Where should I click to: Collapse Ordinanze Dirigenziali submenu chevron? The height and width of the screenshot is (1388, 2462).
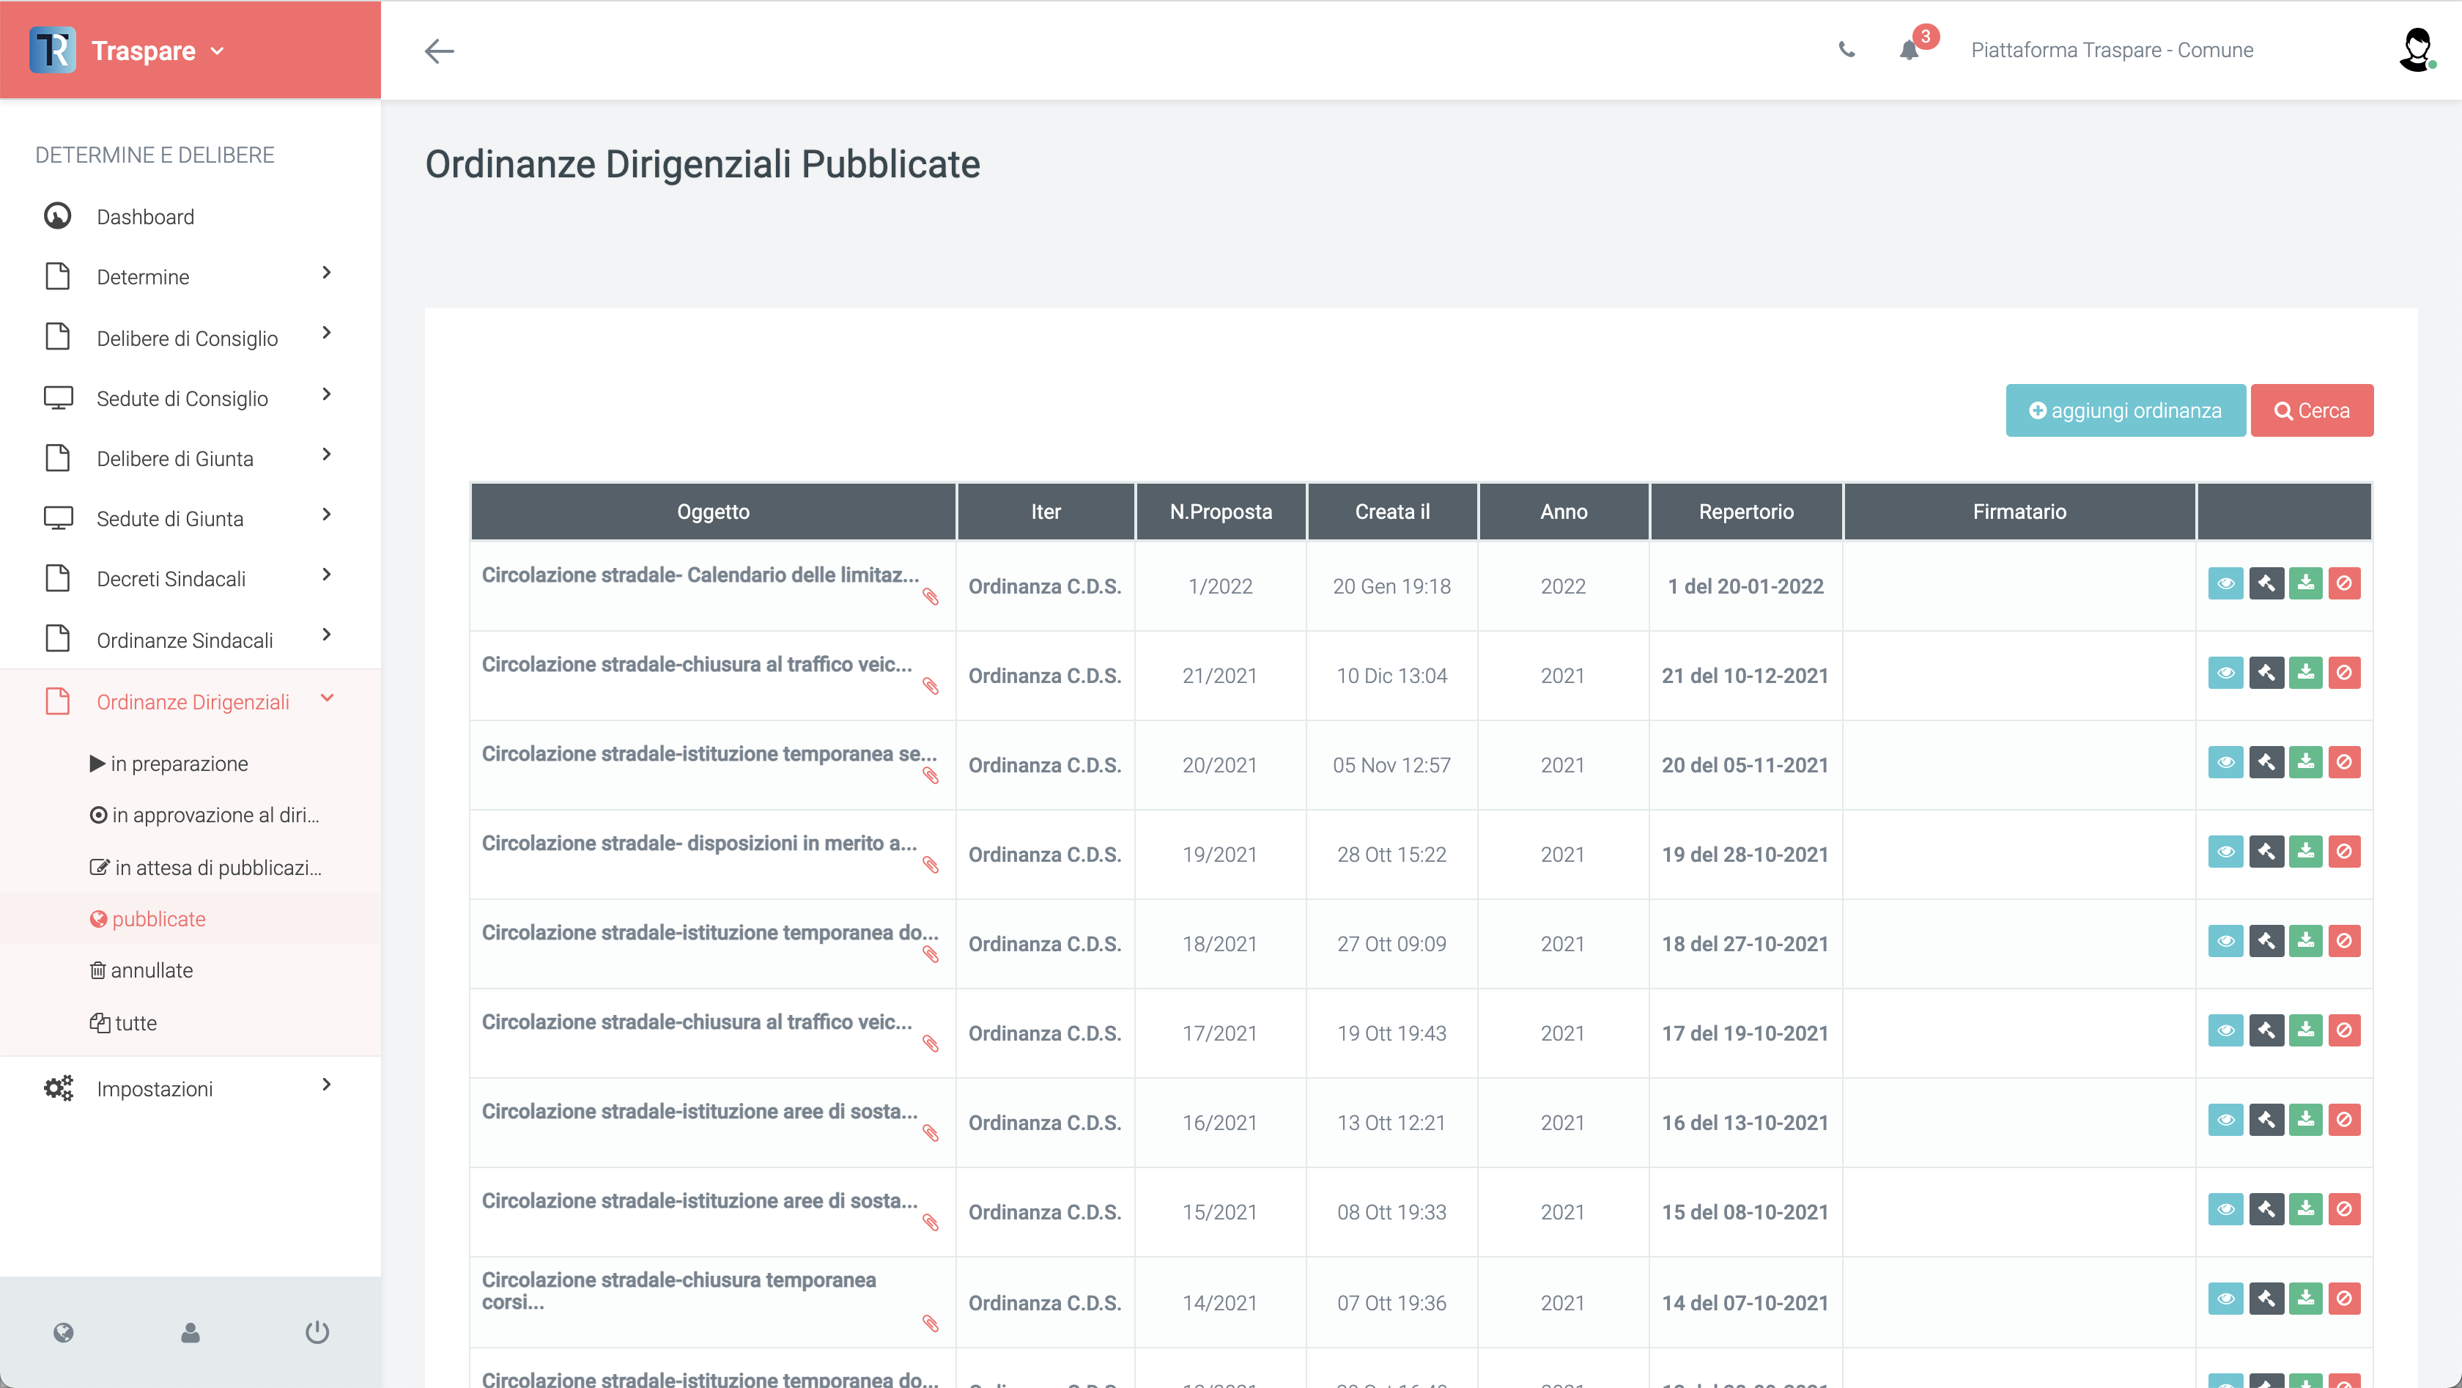(x=327, y=698)
